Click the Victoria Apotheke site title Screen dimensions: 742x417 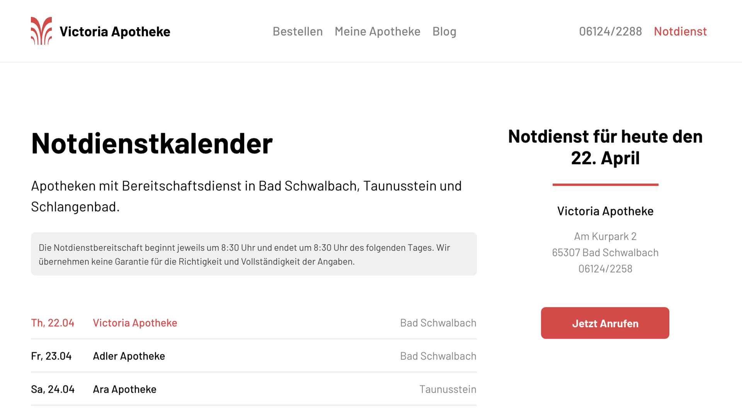115,32
